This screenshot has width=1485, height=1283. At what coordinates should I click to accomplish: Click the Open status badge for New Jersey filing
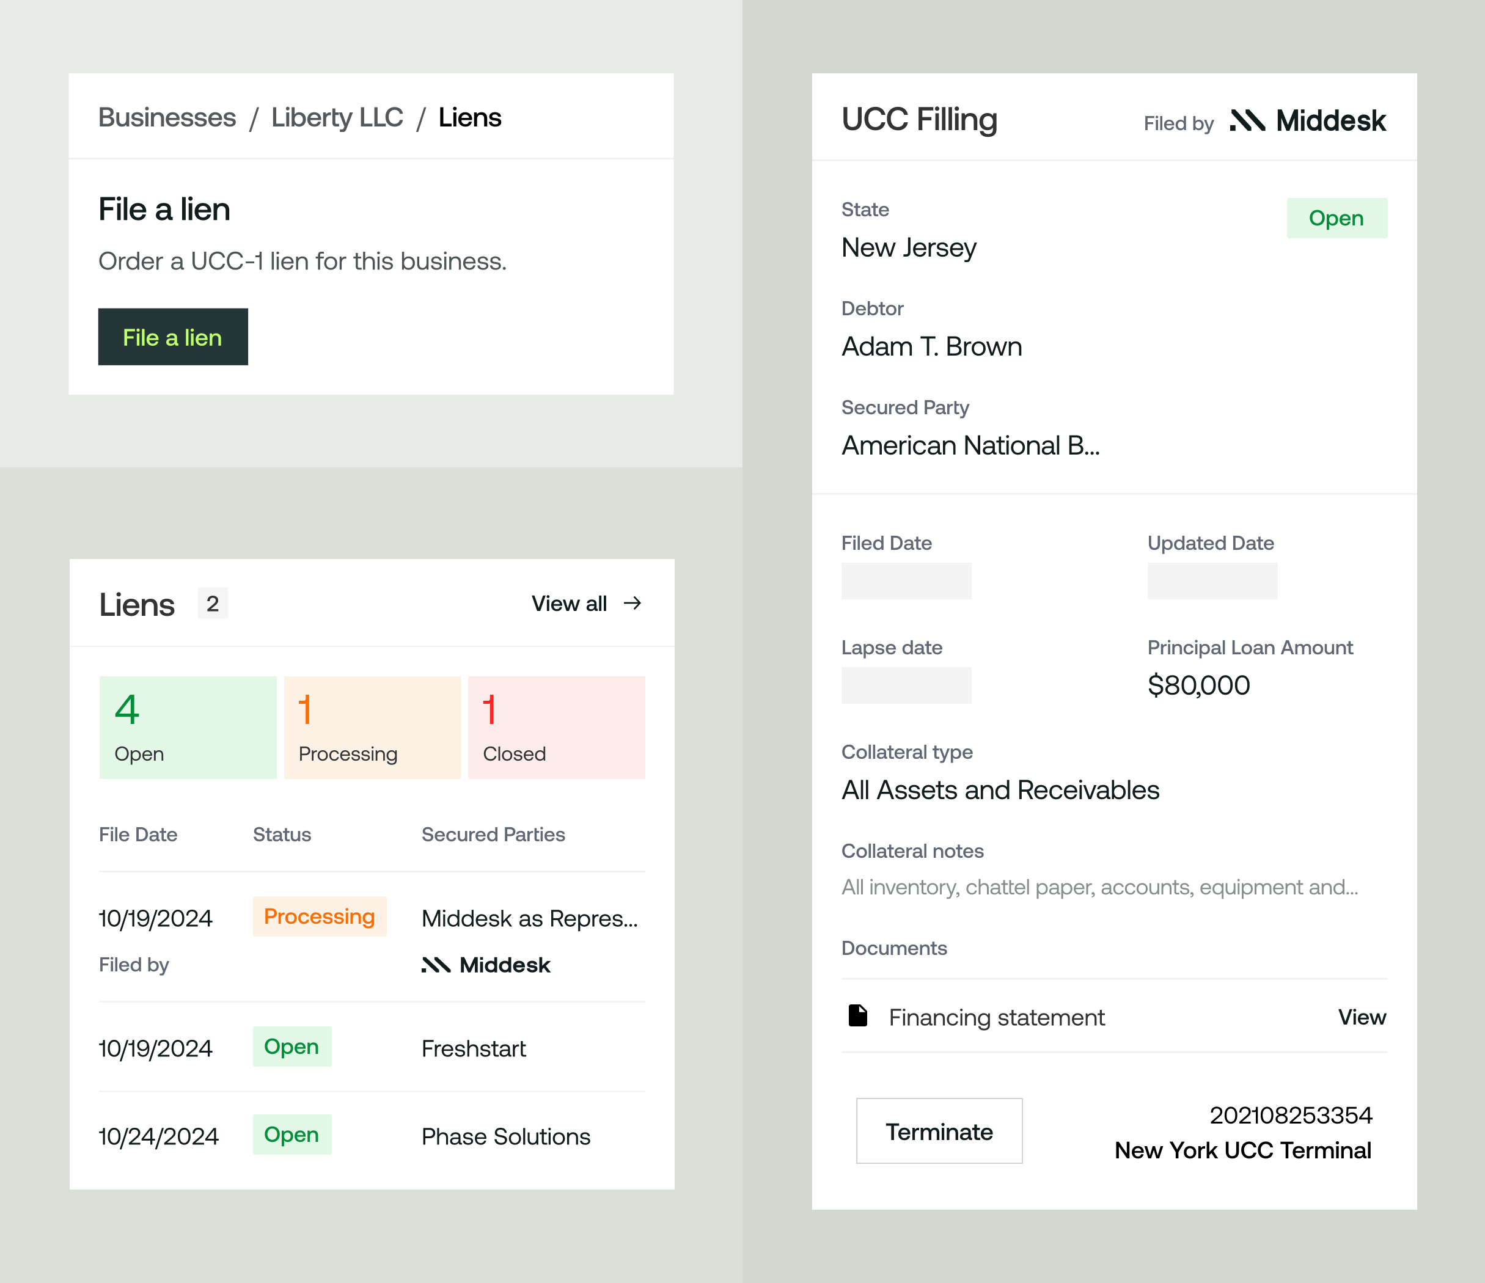click(x=1336, y=217)
